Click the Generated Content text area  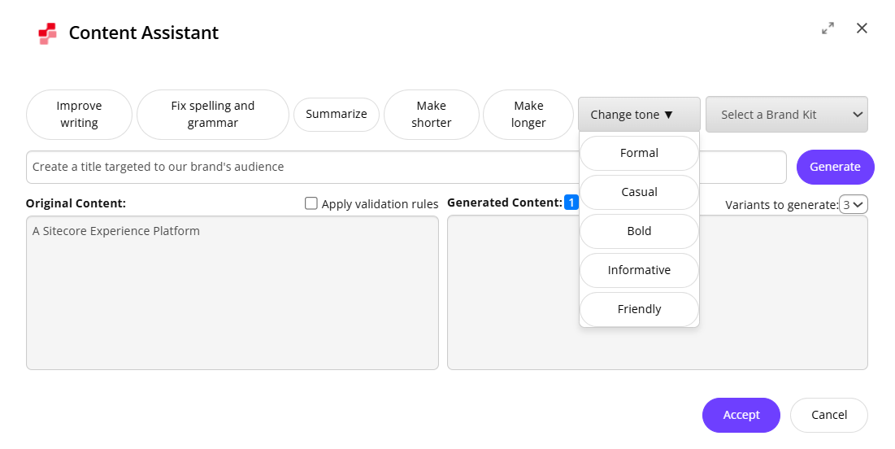658,293
